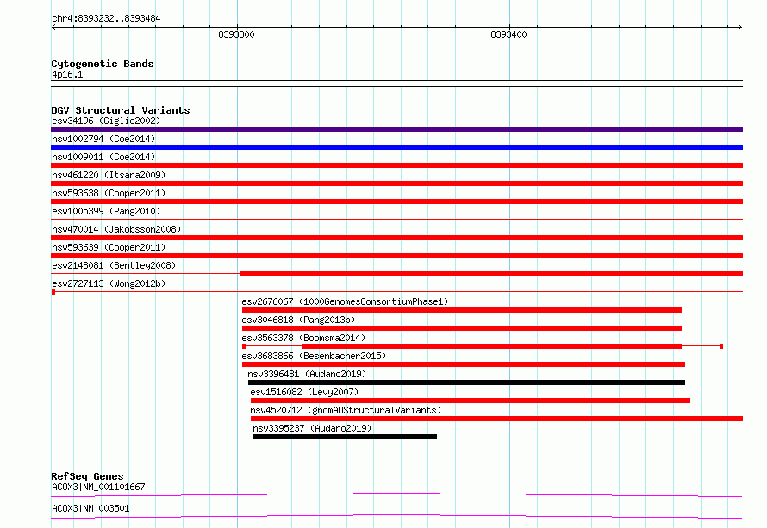This screenshot has height=528, width=767.
Task: Open nsv461220 (Itsara2009) label
Action: [x=109, y=175]
